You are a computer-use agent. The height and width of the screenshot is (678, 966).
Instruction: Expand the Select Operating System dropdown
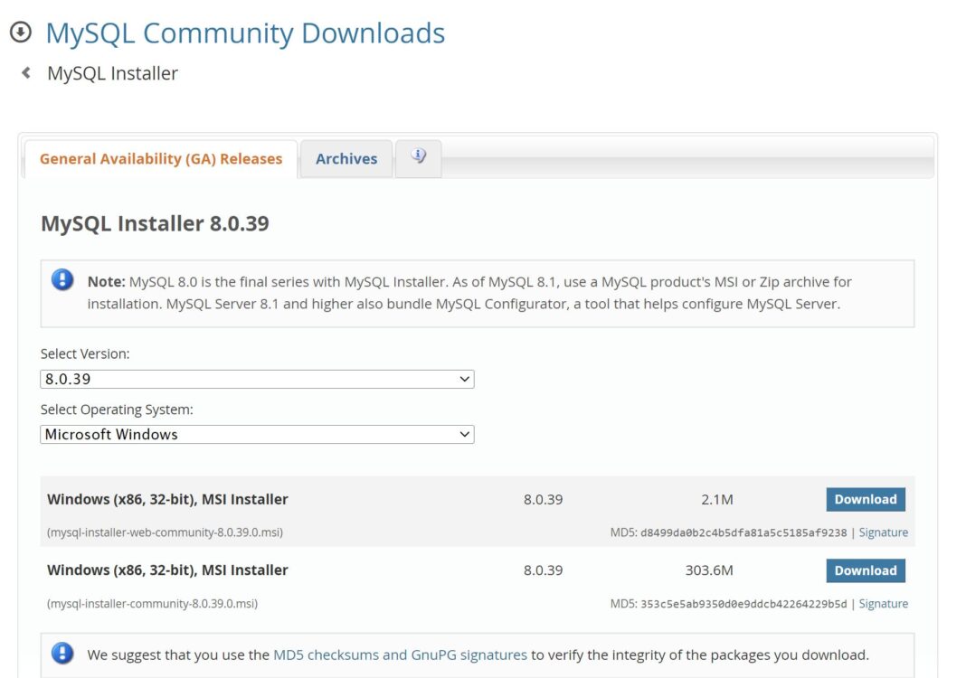coord(258,434)
